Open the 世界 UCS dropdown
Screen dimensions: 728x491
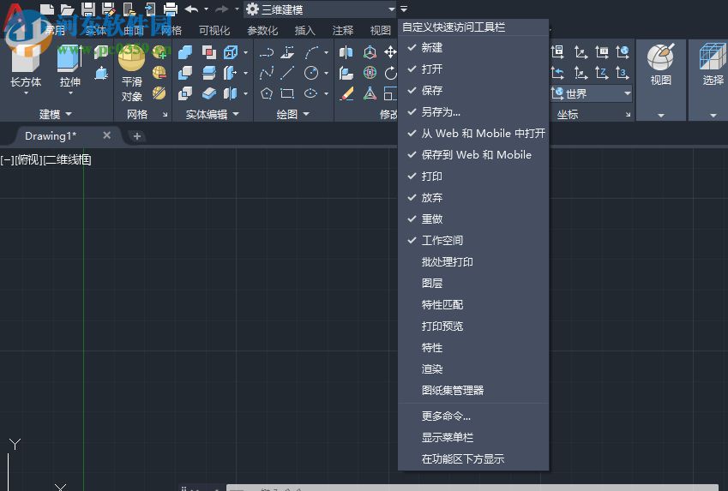coord(592,93)
